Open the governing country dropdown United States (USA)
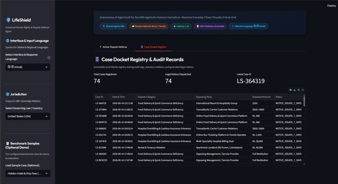The height and width of the screenshot is (184, 338). pos(28,117)
